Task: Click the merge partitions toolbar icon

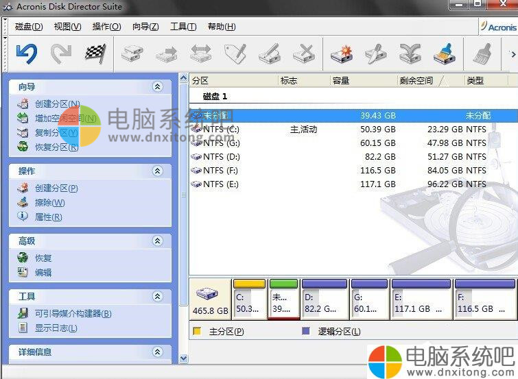Action: (410, 54)
